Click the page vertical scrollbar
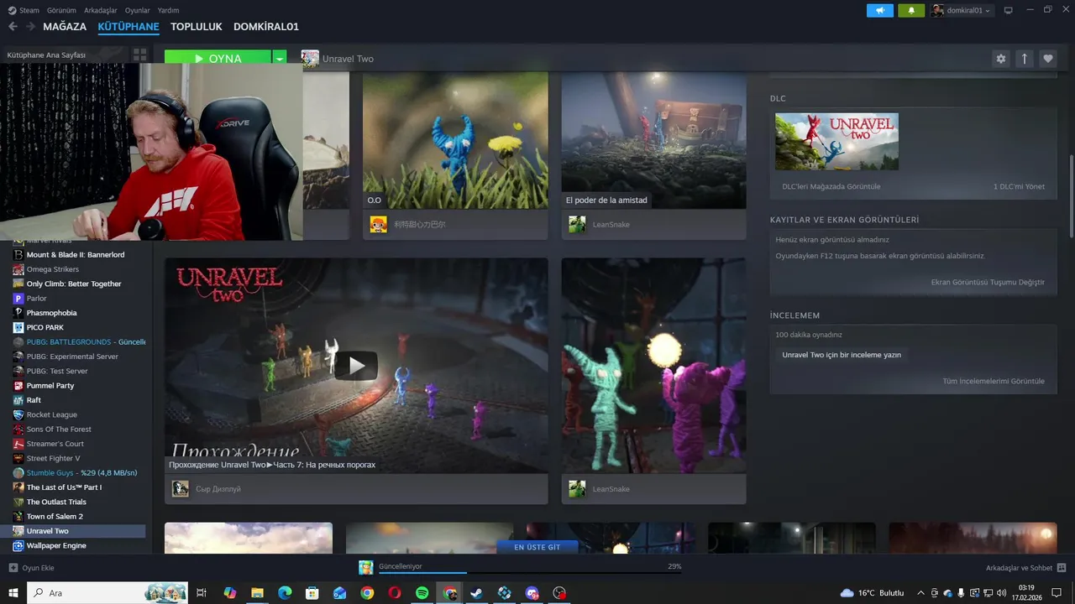Image resolution: width=1075 pixels, height=604 pixels. (1071, 195)
